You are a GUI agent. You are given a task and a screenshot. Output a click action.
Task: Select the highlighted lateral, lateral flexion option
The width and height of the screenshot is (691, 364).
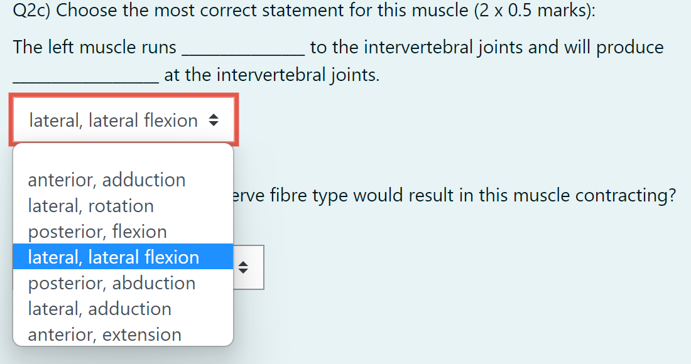click(113, 257)
